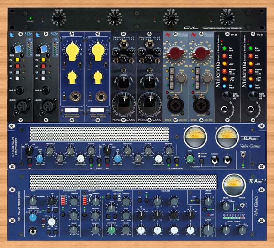Click the top jack on the left Shadow Hills module
The width and height of the screenshot is (274, 248).
tap(124, 44)
